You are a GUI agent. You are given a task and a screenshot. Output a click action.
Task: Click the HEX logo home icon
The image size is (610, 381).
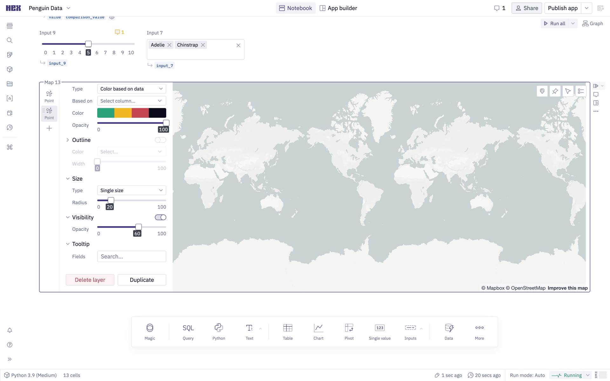coord(13,8)
